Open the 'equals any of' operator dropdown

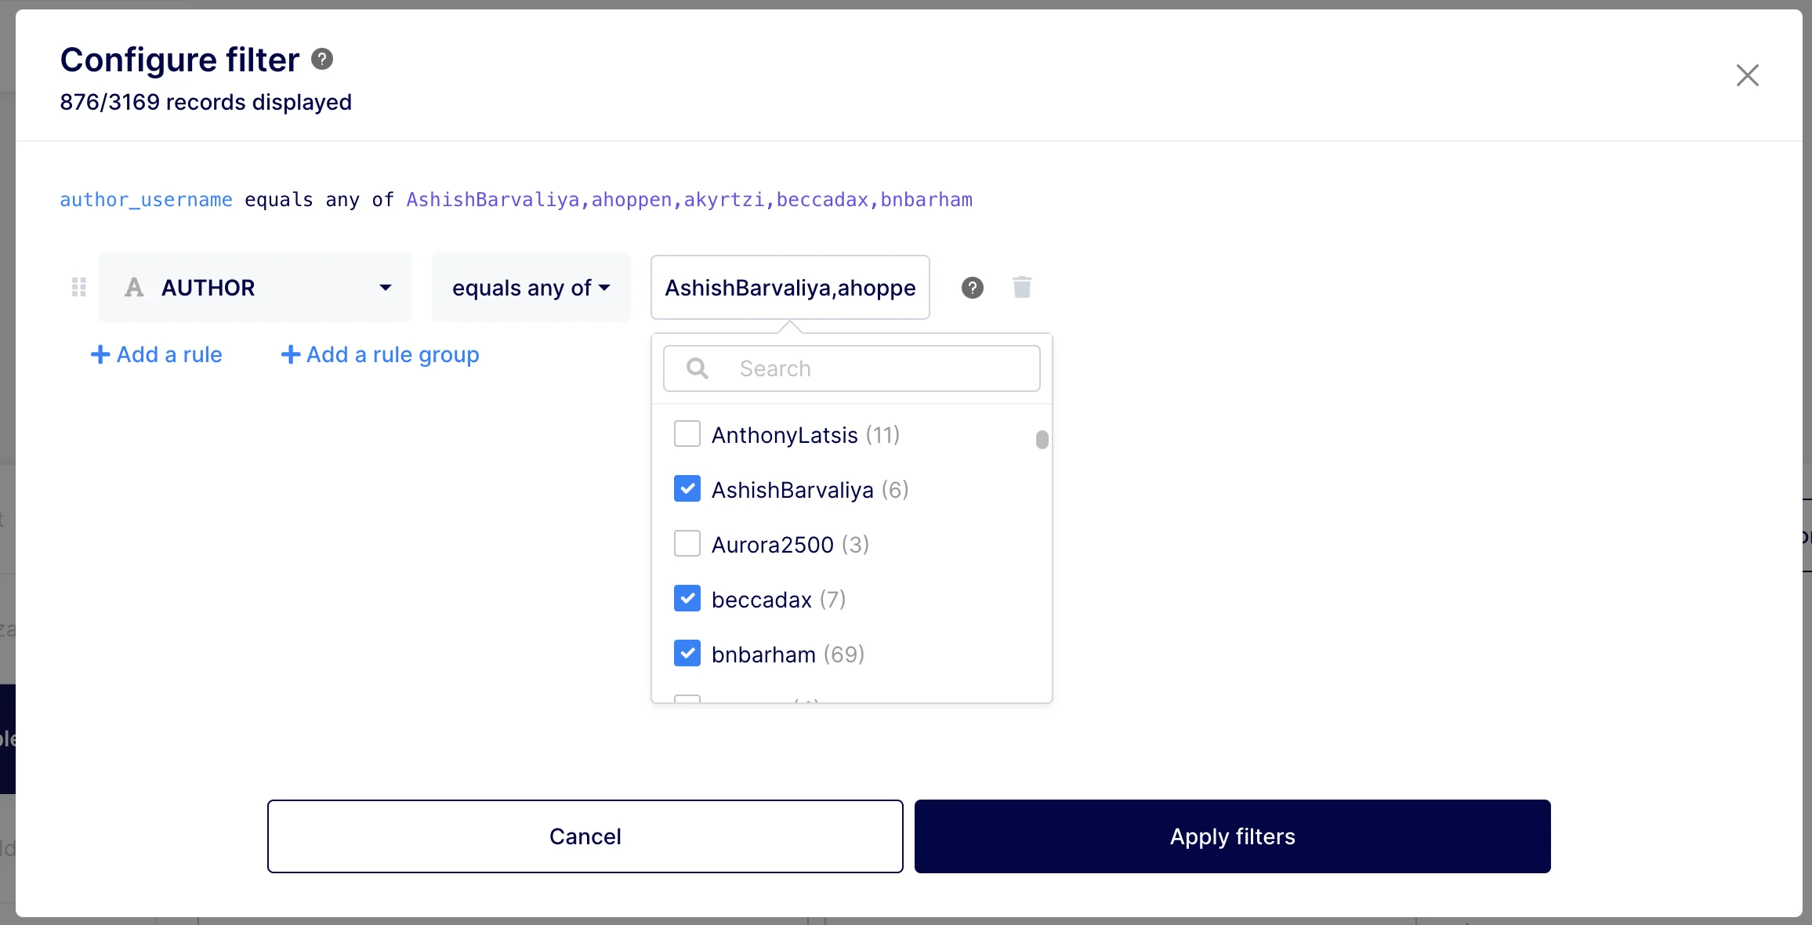[x=531, y=288]
